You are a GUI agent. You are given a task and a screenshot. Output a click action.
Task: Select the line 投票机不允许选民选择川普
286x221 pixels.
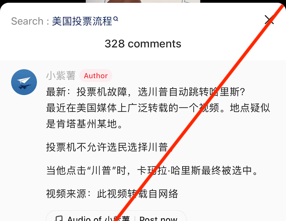pos(109,147)
